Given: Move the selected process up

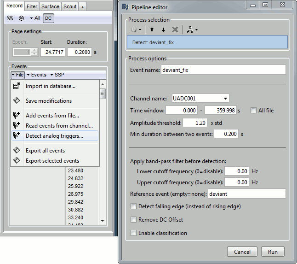Looking at the screenshot, I should pos(152,29).
